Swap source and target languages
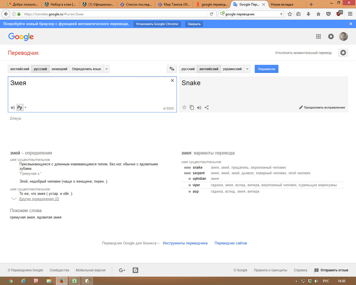 point(172,69)
